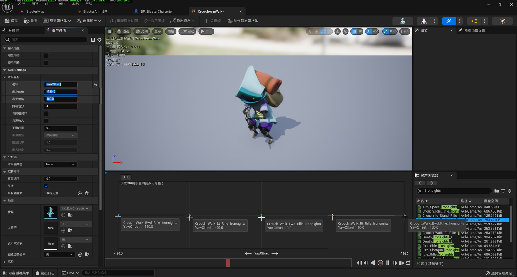Screen dimensions: 517x277
Task: Choose the rotate transform tool
Action: coord(323,31)
